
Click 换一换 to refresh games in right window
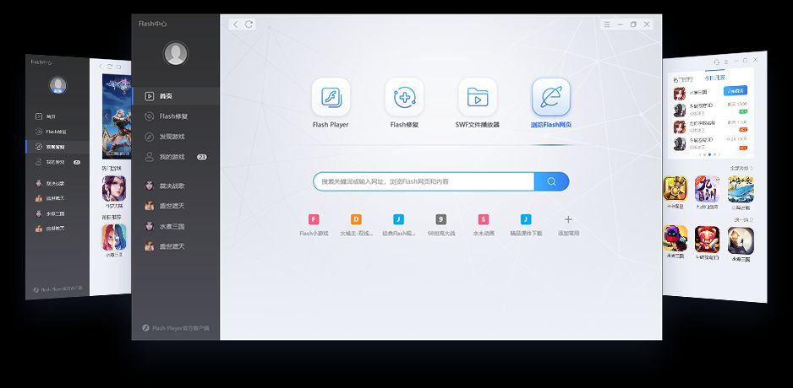point(744,220)
